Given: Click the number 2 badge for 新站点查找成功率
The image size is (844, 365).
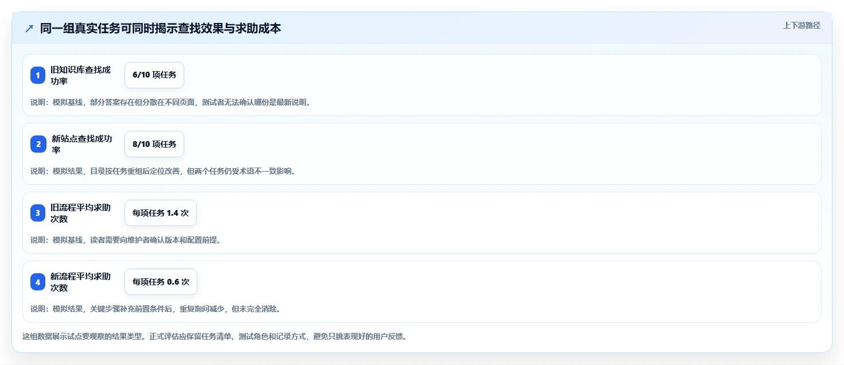Looking at the screenshot, I should pyautogui.click(x=38, y=144).
